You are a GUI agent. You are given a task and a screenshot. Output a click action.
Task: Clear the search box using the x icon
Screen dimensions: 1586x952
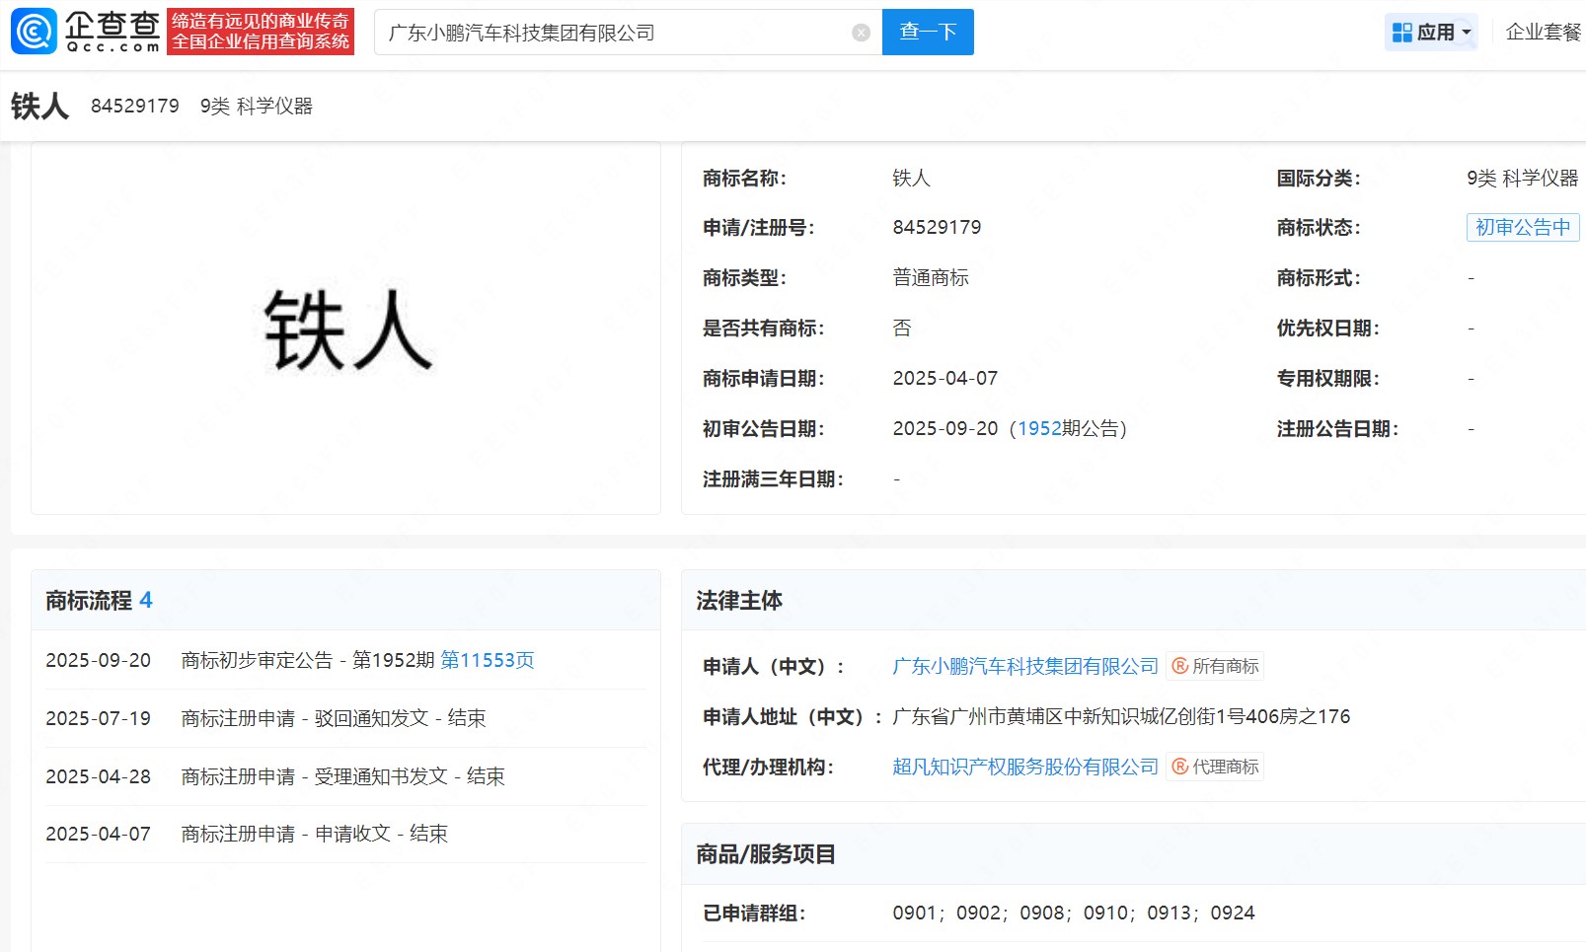tap(860, 31)
